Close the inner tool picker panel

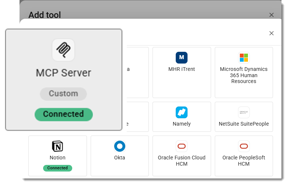271,33
